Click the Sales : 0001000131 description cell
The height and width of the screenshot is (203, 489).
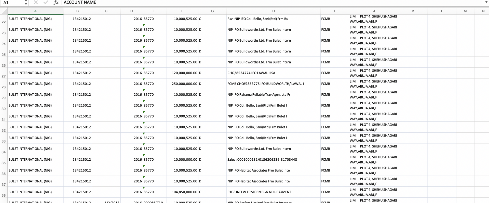tap(273, 160)
